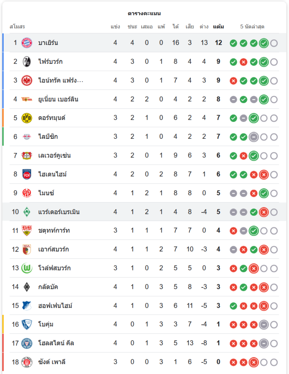Open ไมนซ์ team row link
This screenshot has width=289, height=374.
[47, 193]
